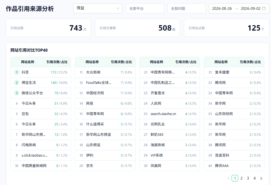The height and width of the screenshot is (185, 271).
Task: Click the 人民网 site name
Action: click(x=156, y=103)
